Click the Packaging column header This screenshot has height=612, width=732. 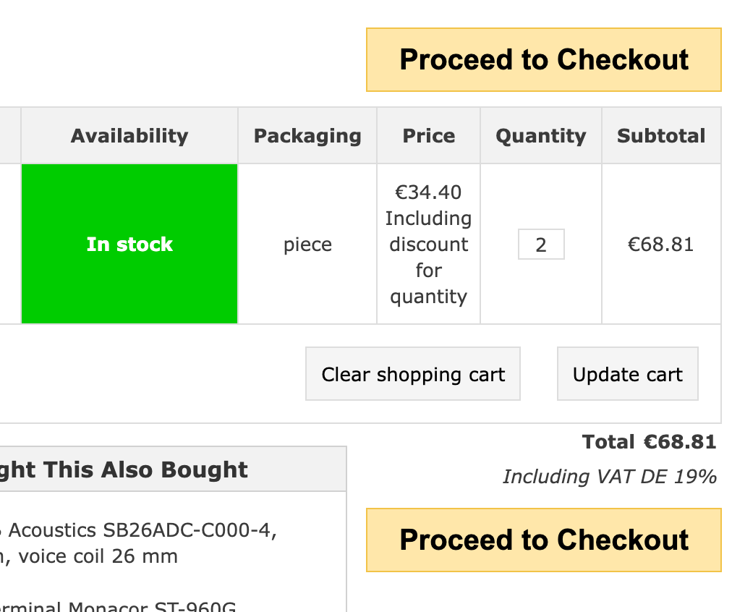(x=307, y=136)
